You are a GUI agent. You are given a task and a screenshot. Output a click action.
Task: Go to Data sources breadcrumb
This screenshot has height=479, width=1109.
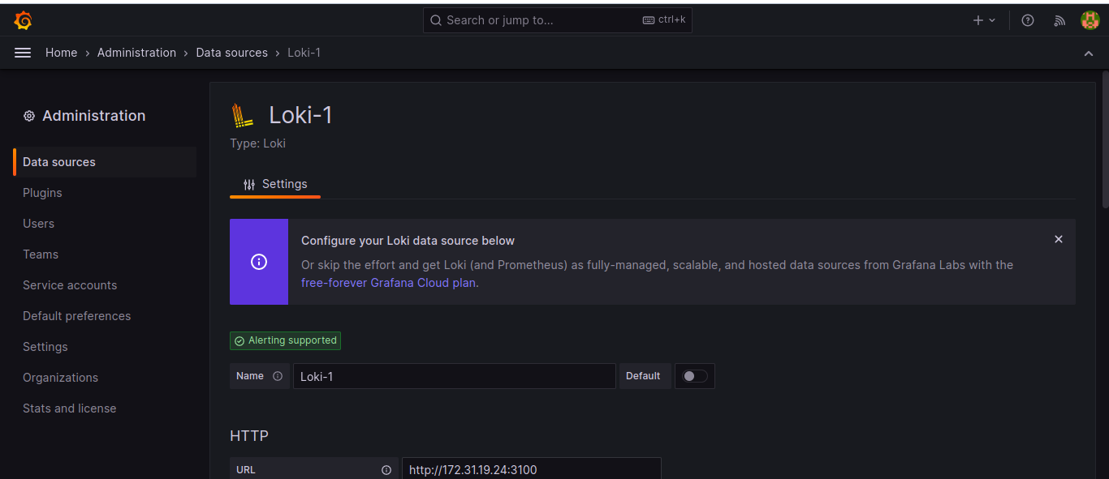coord(231,53)
